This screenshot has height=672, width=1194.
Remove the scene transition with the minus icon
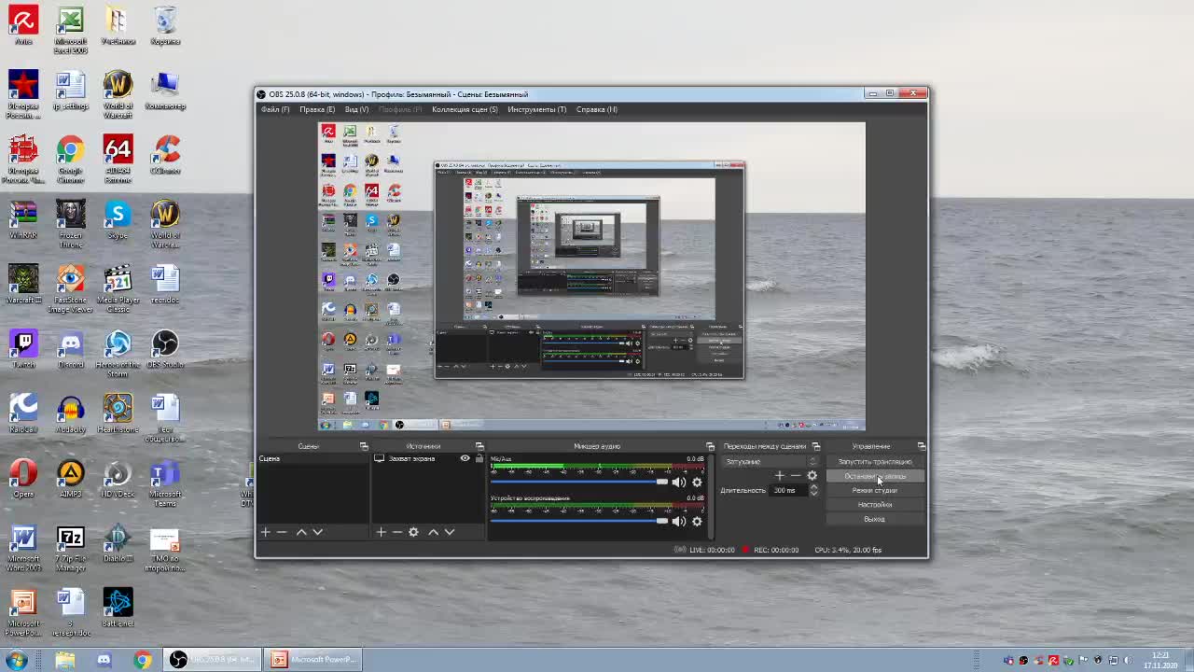796,476
